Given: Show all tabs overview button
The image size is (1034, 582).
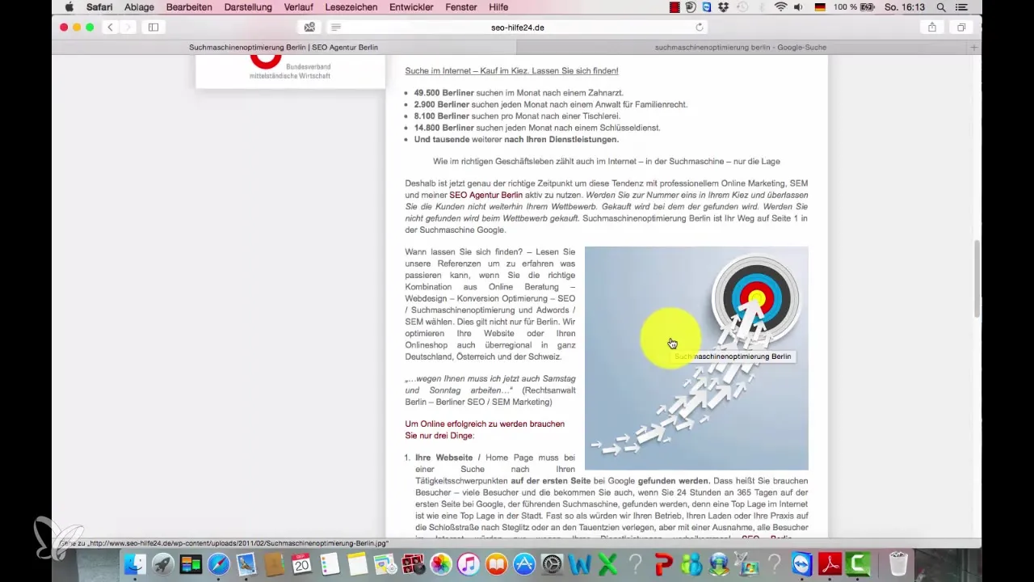Looking at the screenshot, I should tap(961, 27).
